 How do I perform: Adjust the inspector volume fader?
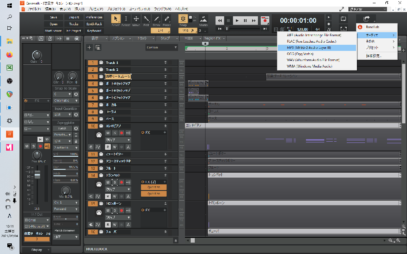tap(37, 175)
